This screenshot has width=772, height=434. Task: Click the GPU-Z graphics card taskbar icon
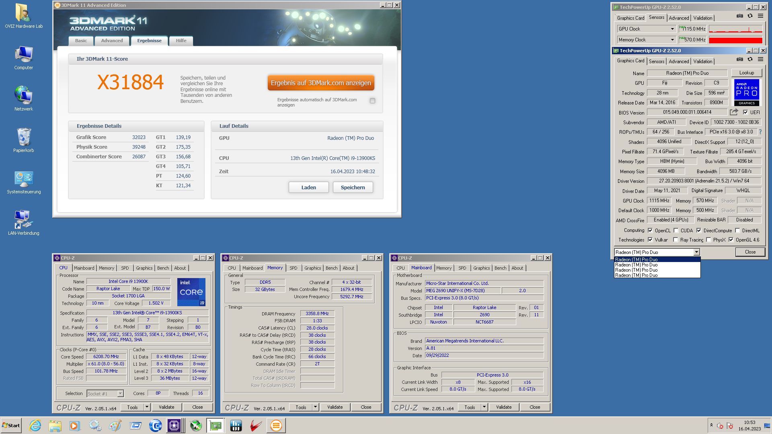[216, 426]
